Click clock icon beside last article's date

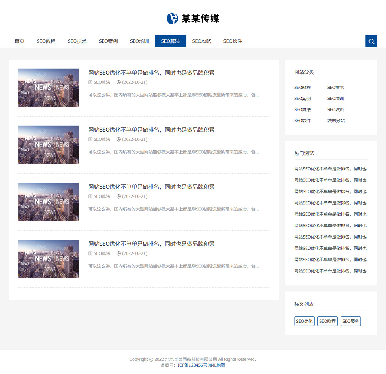[x=119, y=253]
